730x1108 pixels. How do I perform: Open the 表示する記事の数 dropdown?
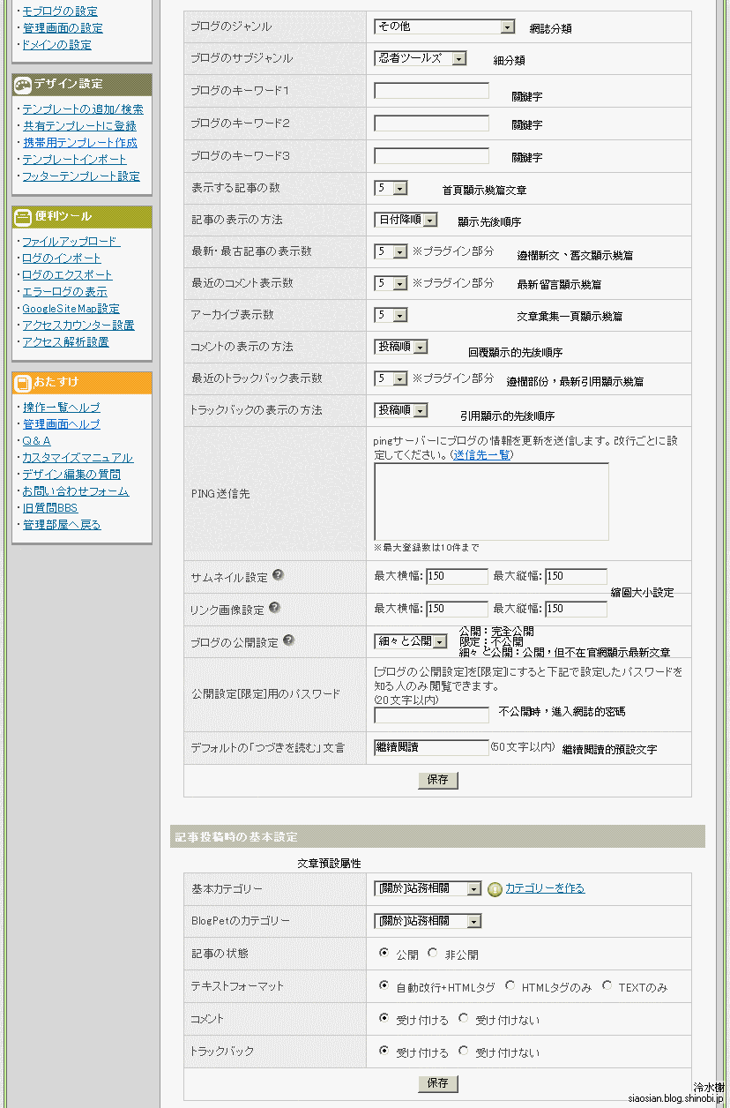[x=391, y=188]
